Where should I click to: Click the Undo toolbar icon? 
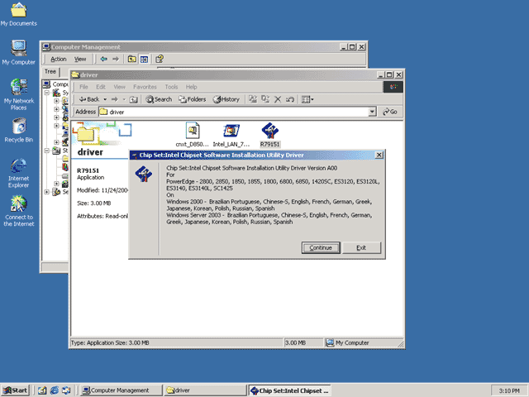pyautogui.click(x=290, y=99)
